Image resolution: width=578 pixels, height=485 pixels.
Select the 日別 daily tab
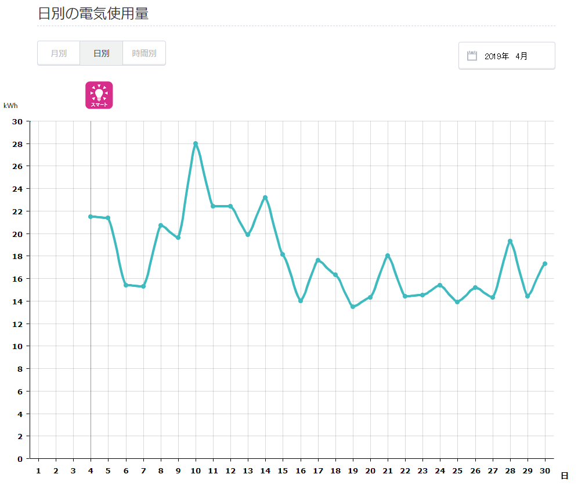pyautogui.click(x=102, y=53)
